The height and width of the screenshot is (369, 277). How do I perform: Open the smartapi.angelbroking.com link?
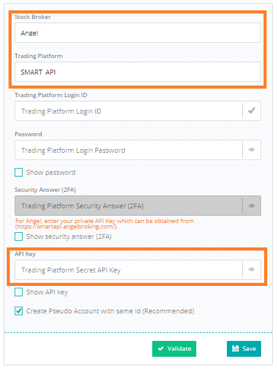pos(67,227)
